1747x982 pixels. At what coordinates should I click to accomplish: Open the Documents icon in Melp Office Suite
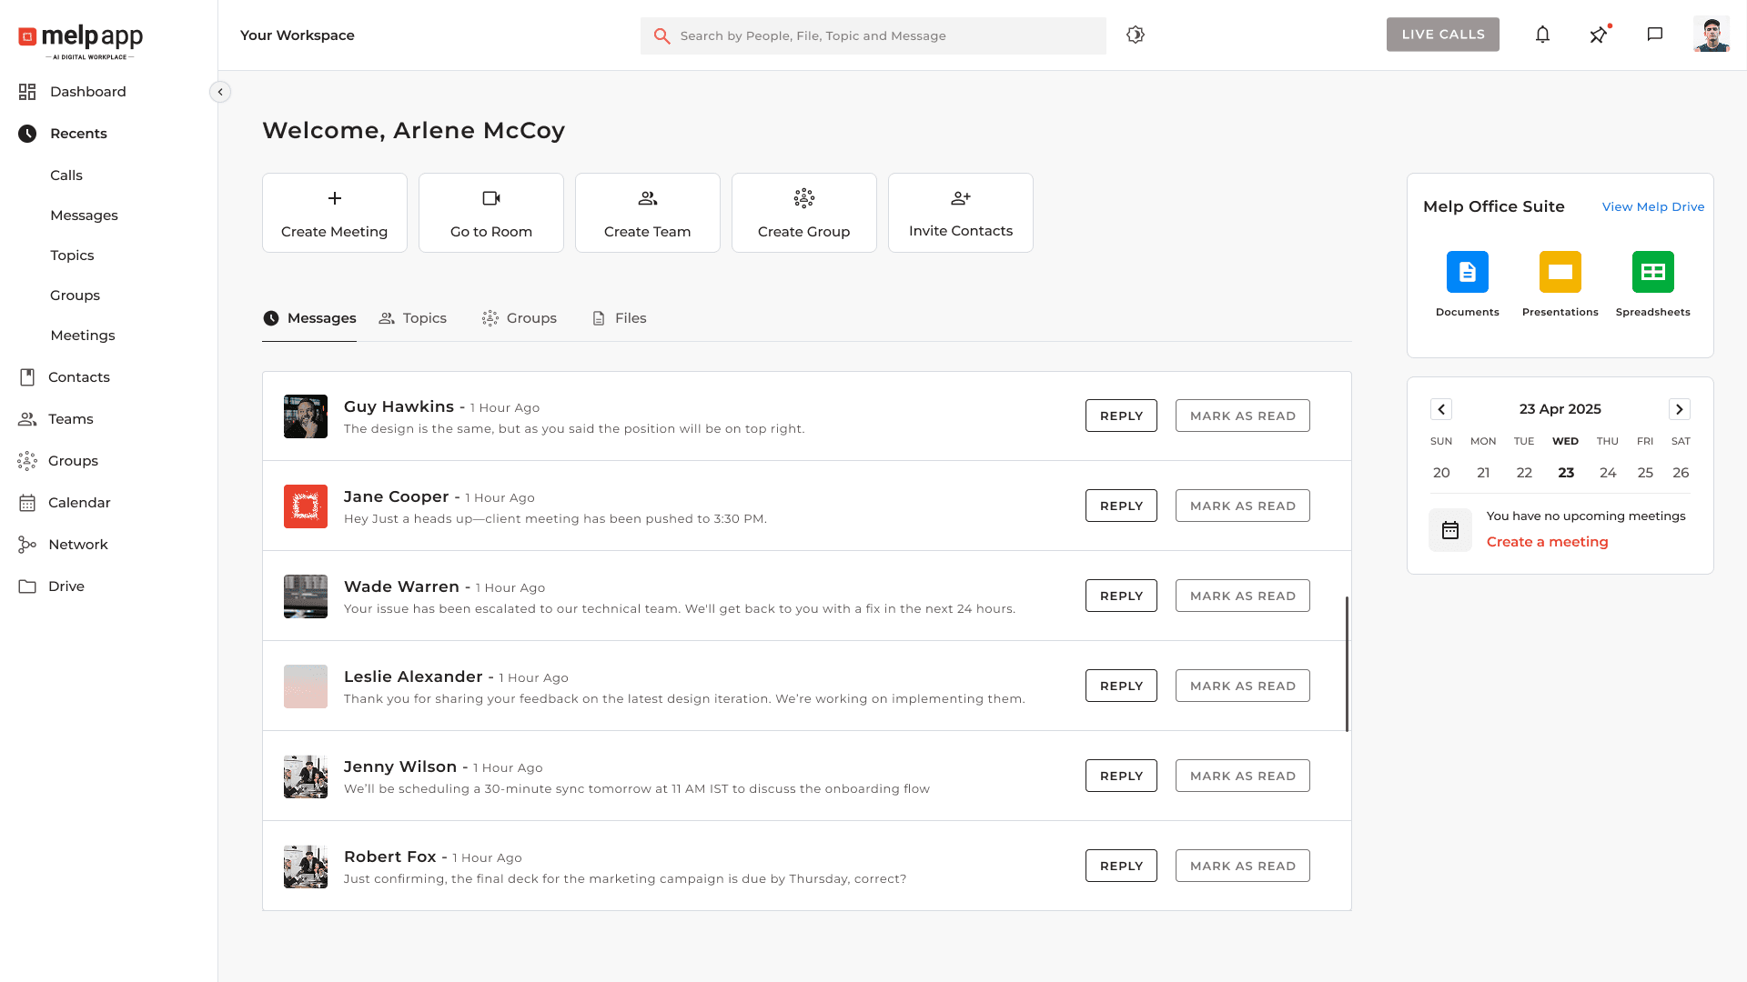1467,271
